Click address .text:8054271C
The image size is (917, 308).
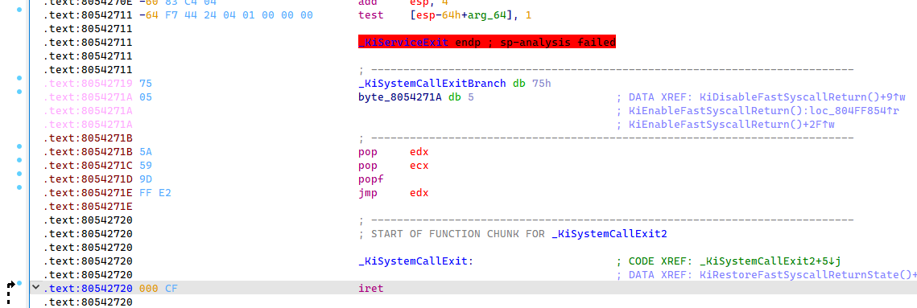(89, 166)
